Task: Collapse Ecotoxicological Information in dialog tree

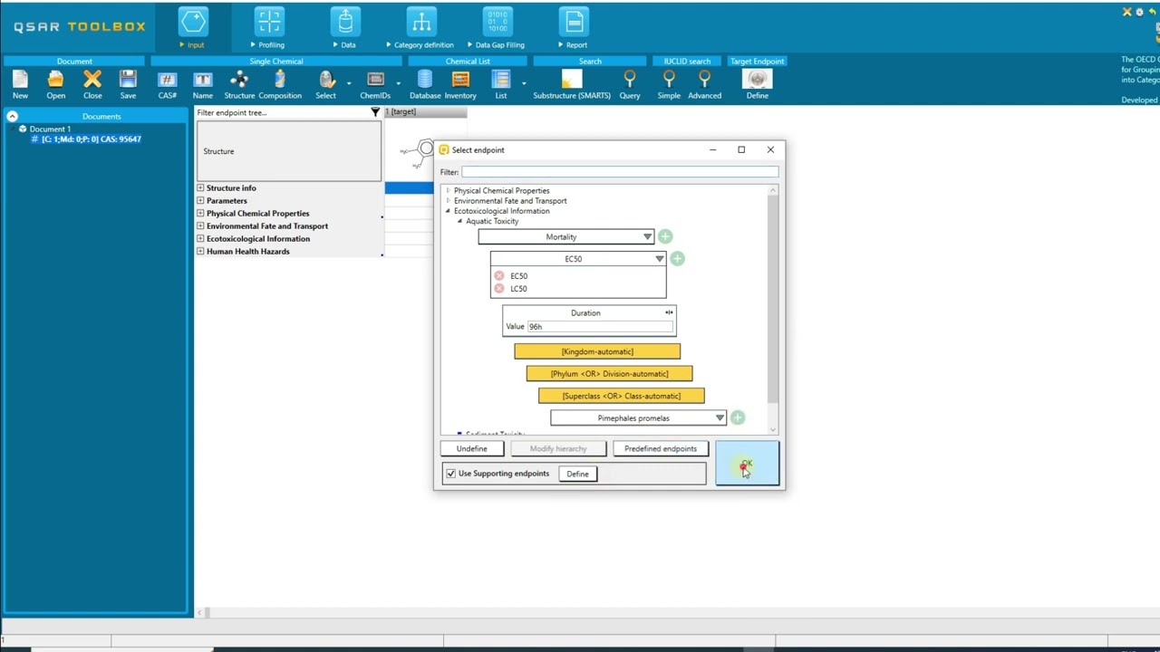Action: (x=448, y=211)
